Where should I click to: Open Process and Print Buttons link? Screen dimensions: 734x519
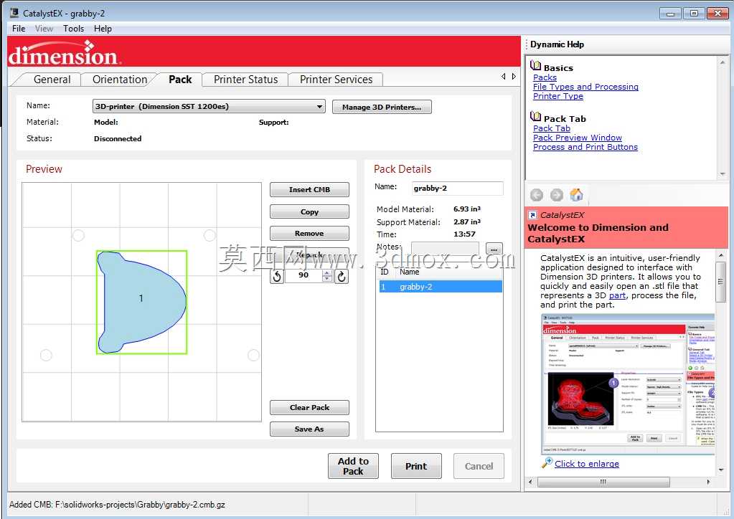point(585,147)
